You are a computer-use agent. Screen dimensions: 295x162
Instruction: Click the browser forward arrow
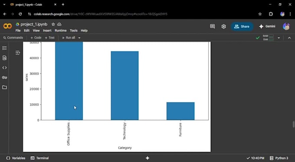[13, 14]
